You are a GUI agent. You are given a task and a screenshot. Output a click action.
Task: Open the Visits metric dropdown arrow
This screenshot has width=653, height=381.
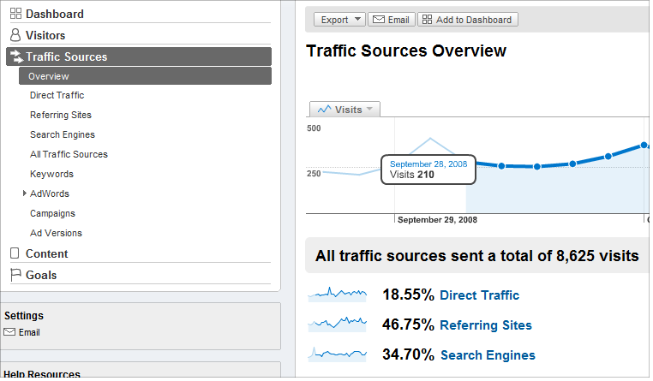[369, 110]
